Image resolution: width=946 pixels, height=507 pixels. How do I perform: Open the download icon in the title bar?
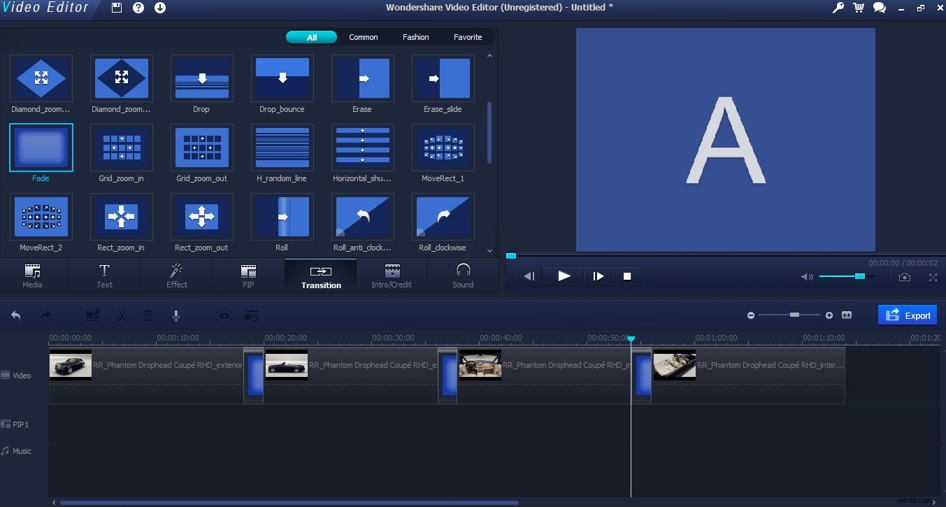159,8
